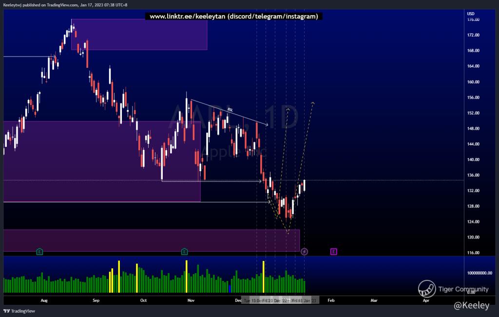
Task: Click the Apr label on the time axis
Action: 426,300
